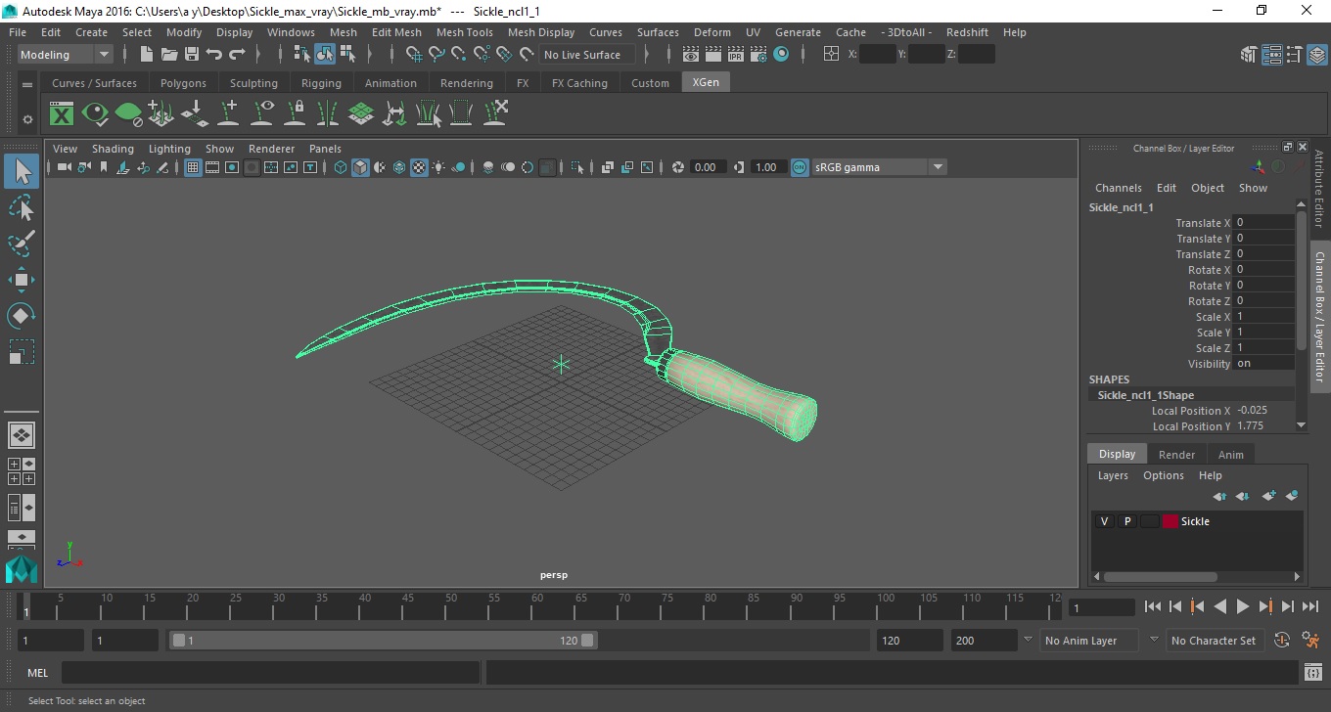Screen dimensions: 1331x712
Task: Switch to the Rigging shelf tab
Action: [321, 83]
